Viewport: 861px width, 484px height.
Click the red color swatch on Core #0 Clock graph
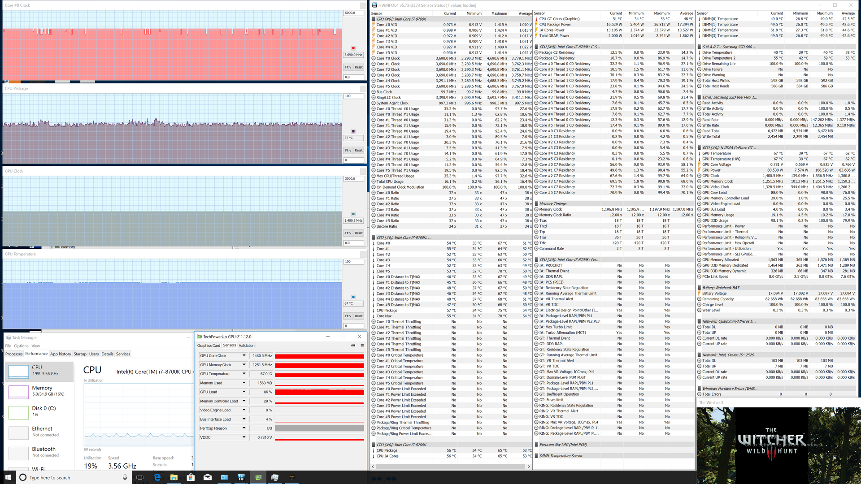pyautogui.click(x=353, y=48)
